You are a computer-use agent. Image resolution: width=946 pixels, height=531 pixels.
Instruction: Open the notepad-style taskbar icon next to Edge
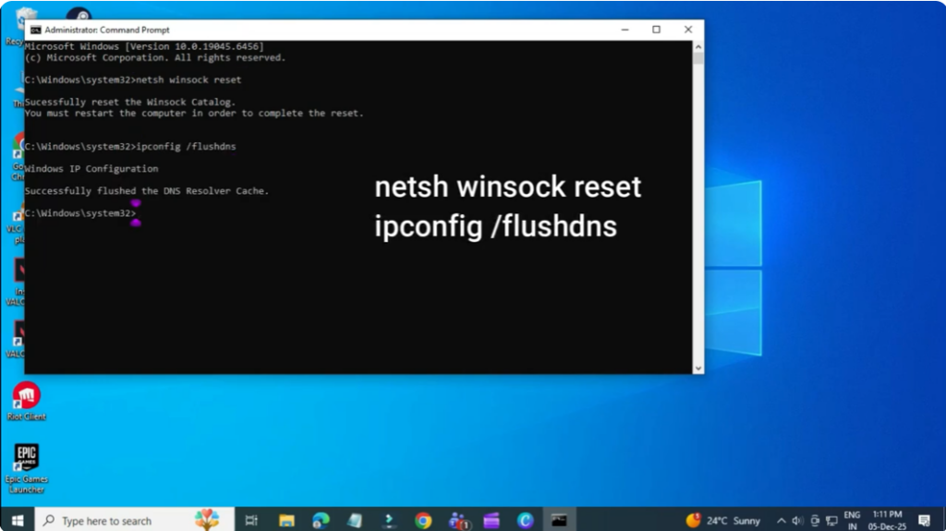click(x=355, y=520)
